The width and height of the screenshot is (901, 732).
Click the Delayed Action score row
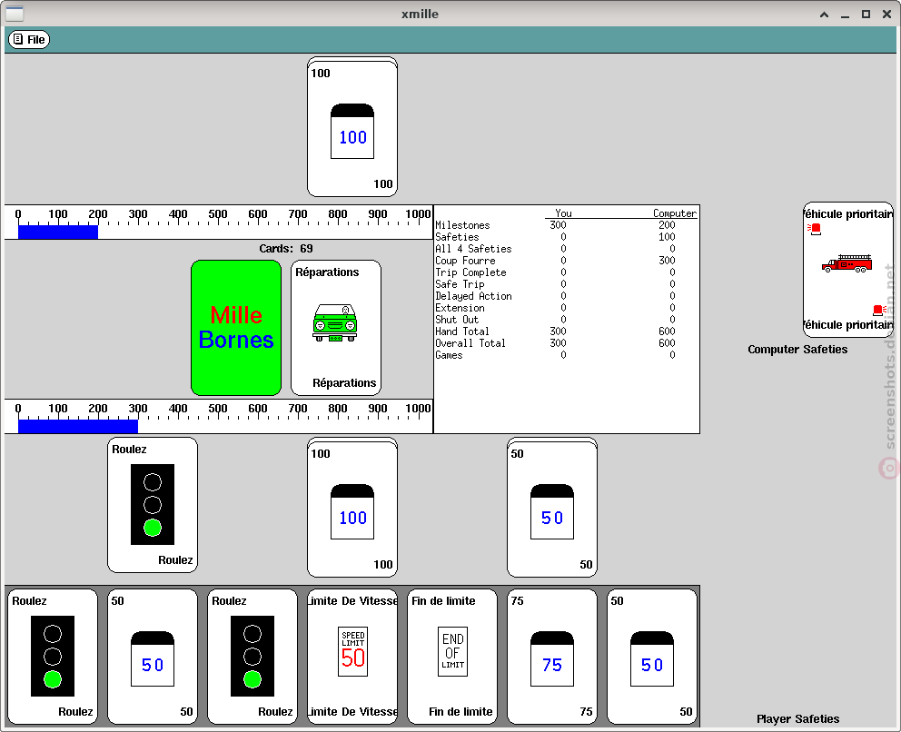(x=566, y=296)
